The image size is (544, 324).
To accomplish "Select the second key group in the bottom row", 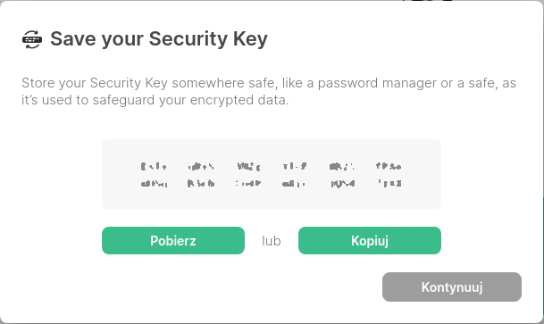I will [x=201, y=183].
